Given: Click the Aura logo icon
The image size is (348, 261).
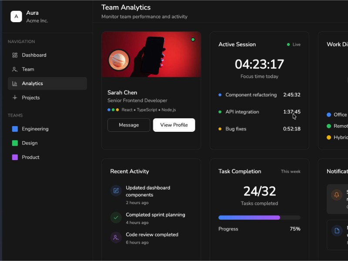Looking at the screenshot, I should (x=16, y=17).
